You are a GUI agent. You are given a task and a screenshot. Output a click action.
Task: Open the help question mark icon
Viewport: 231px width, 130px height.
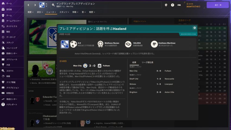[173, 5]
